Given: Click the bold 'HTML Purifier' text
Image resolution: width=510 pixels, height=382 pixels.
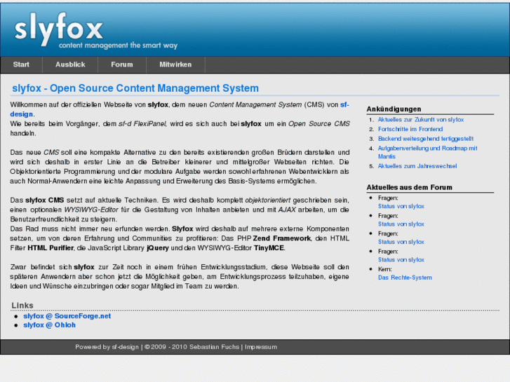Looking at the screenshot, I should [51, 248].
